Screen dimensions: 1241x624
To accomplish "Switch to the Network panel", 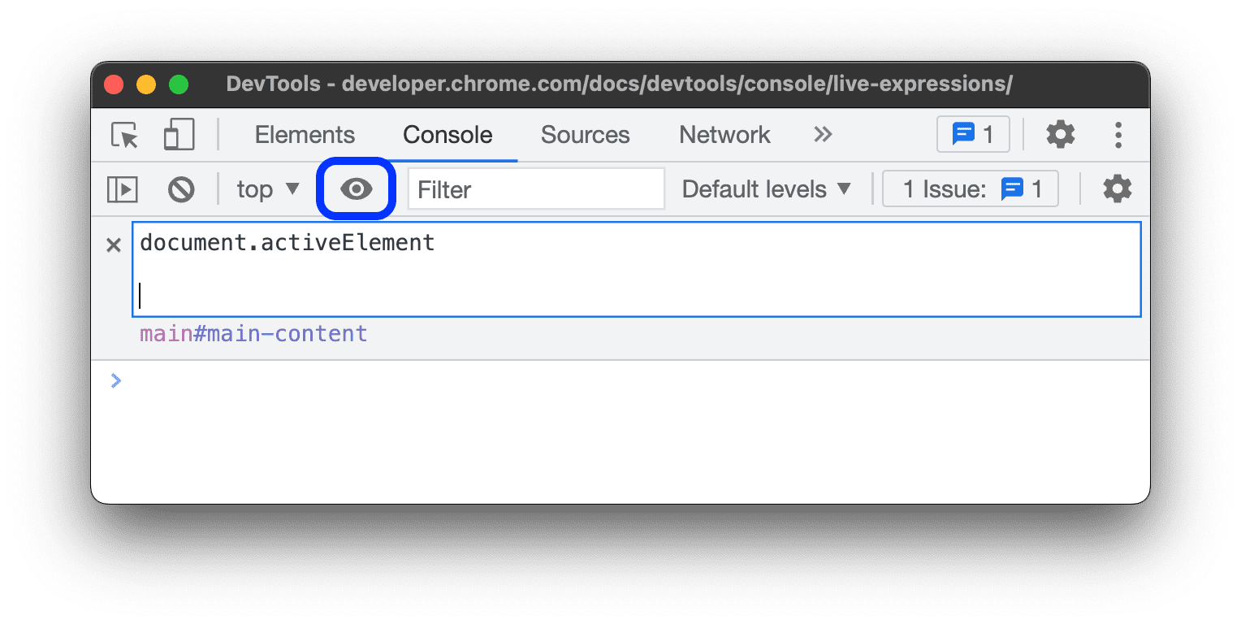I will 724,135.
